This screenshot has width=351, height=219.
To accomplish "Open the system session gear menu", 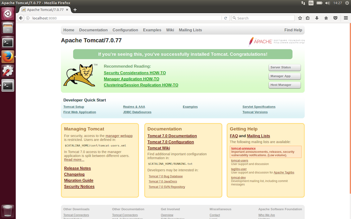I will point(347,3).
